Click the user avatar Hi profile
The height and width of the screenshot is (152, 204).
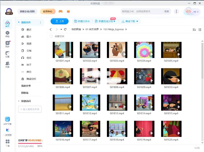click(x=192, y=11)
